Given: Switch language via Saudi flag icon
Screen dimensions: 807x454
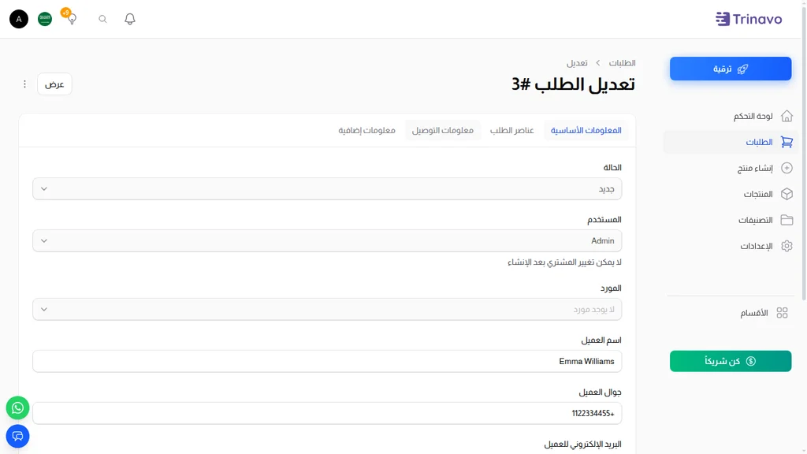Looking at the screenshot, I should click(x=45, y=19).
